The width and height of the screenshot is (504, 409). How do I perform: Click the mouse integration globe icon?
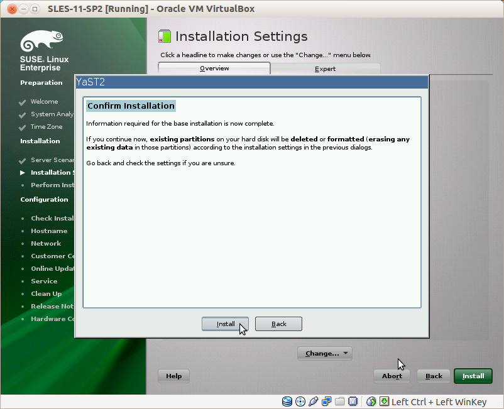pyautogui.click(x=371, y=401)
